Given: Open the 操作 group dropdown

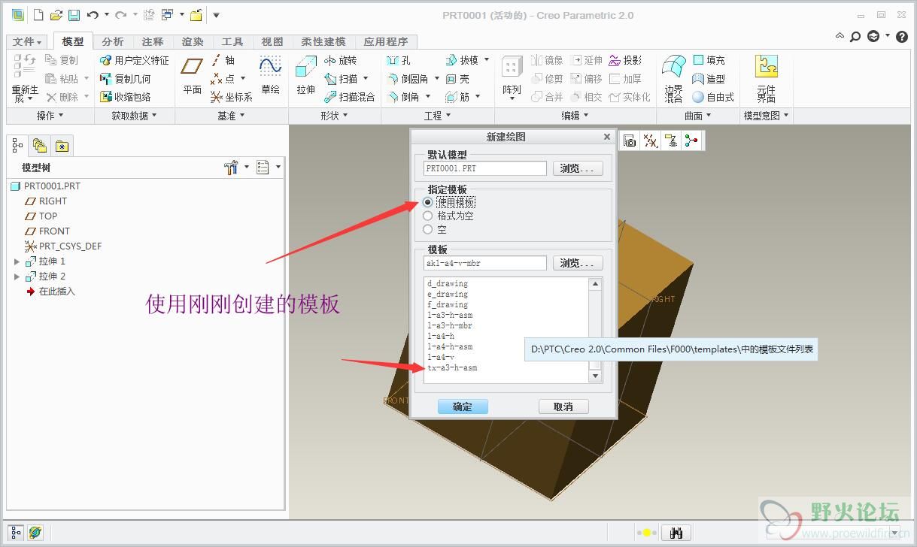Looking at the screenshot, I should point(50,116).
